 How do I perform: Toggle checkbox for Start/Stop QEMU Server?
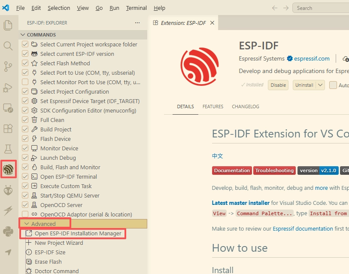25,195
